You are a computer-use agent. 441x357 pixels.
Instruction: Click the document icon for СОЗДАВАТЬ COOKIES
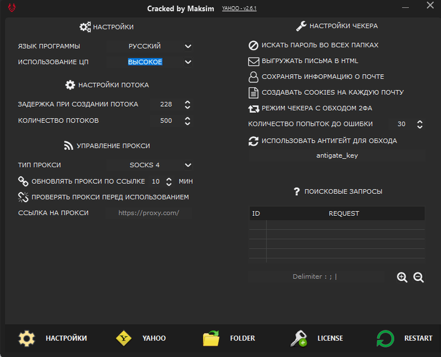[253, 93]
